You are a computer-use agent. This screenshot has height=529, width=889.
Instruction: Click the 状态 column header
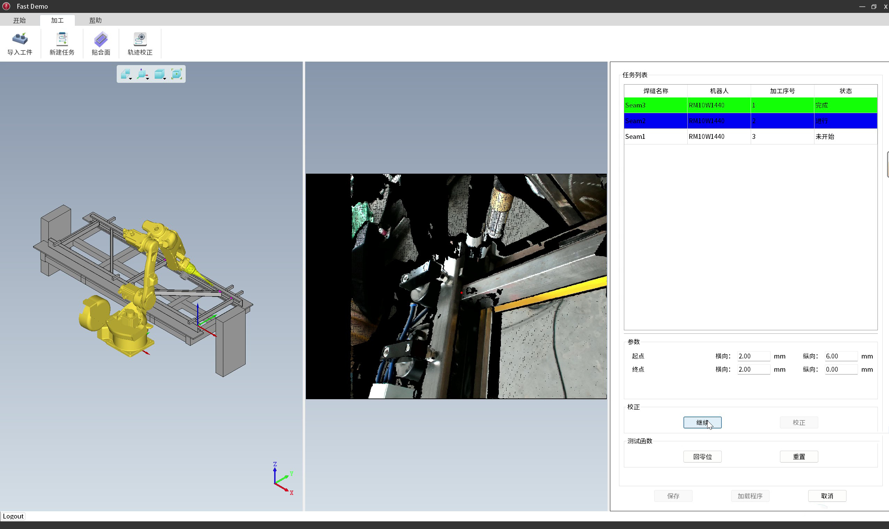coord(845,91)
